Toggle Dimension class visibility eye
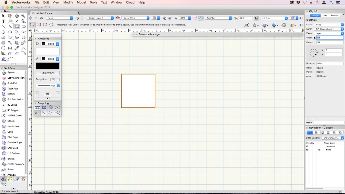345x194 pixels. [307, 147]
